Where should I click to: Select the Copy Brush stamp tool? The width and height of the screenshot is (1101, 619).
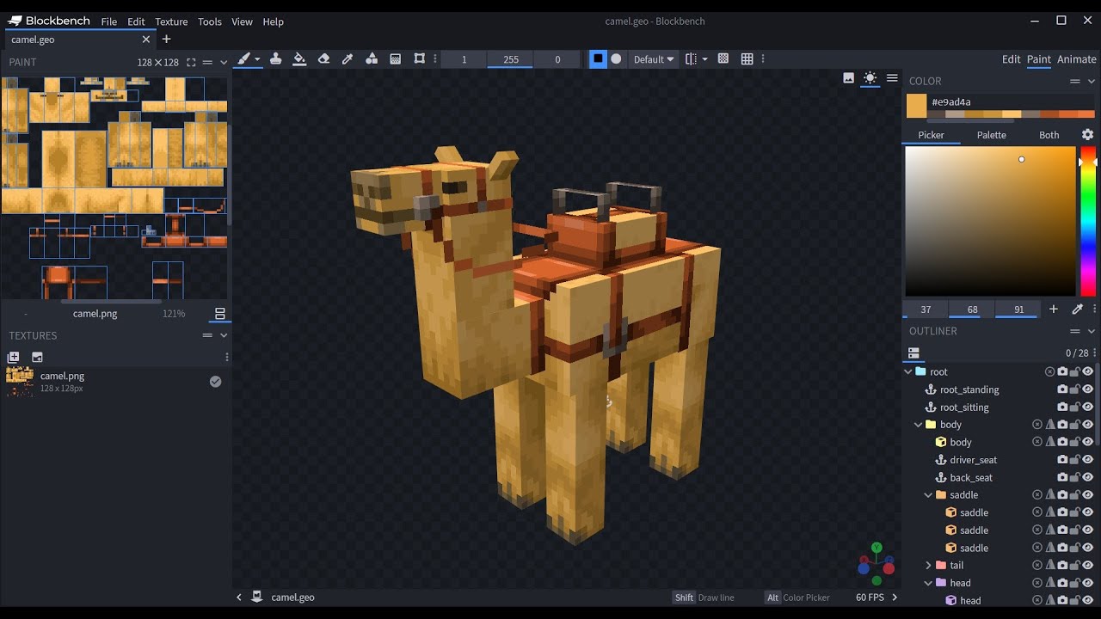(x=275, y=59)
